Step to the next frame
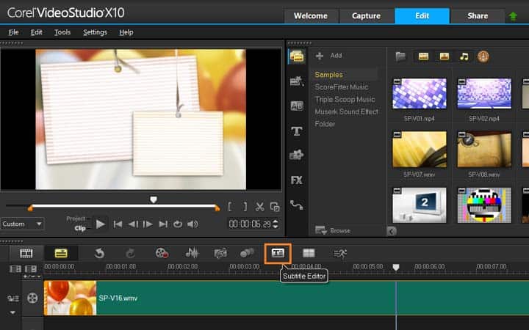Viewport: 529px width, 330px height. pos(148,224)
